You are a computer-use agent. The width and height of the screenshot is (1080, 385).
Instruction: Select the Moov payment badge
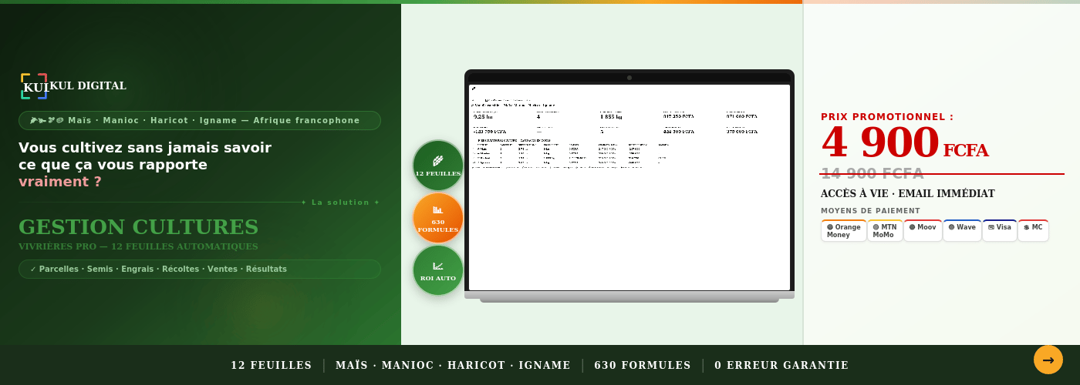point(923,230)
